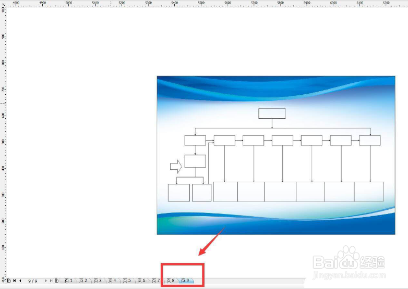The height and width of the screenshot is (289, 408).
Task: Switch to the 页 5 tab
Action: 127,281
